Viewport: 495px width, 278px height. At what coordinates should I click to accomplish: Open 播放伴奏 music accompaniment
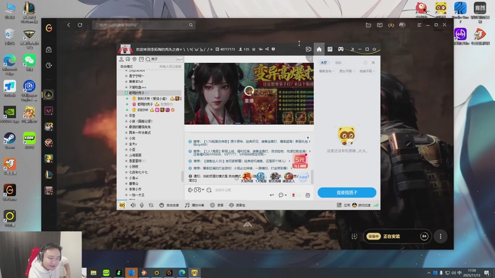(x=194, y=205)
